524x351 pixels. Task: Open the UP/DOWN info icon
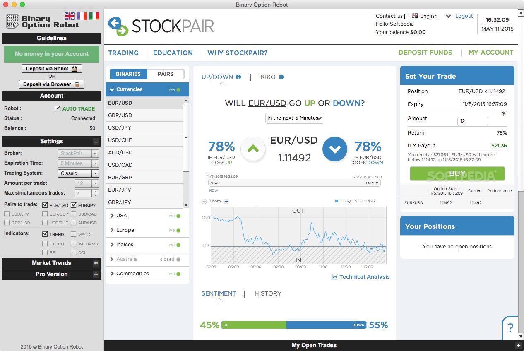pyautogui.click(x=238, y=77)
